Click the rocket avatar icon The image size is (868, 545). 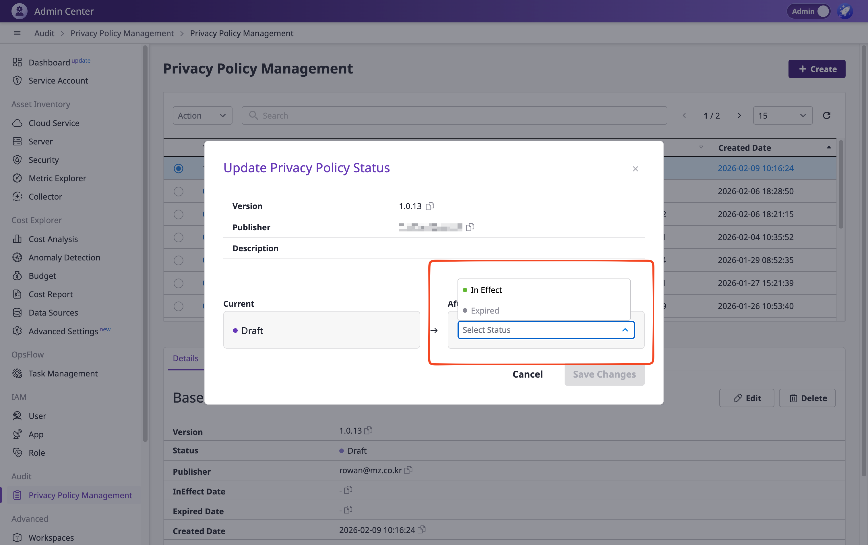(x=845, y=11)
